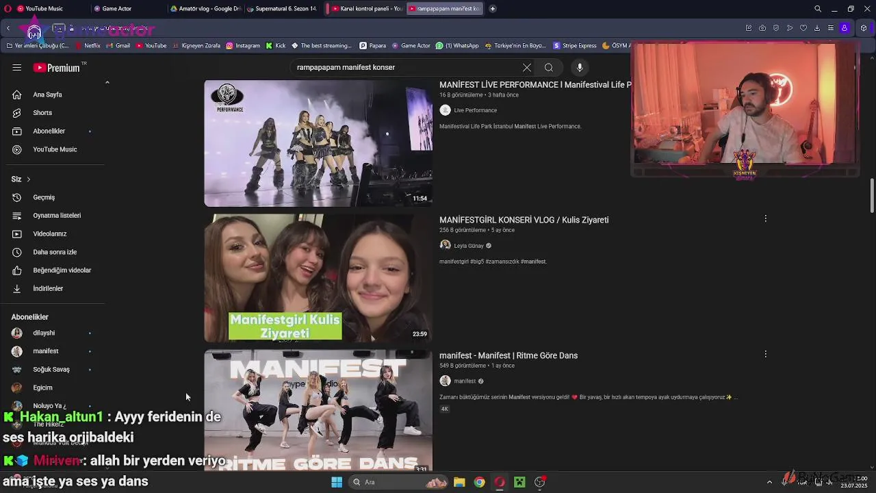This screenshot has height=493, width=876.
Task: Open Gmail bookmark
Action: 118,46
